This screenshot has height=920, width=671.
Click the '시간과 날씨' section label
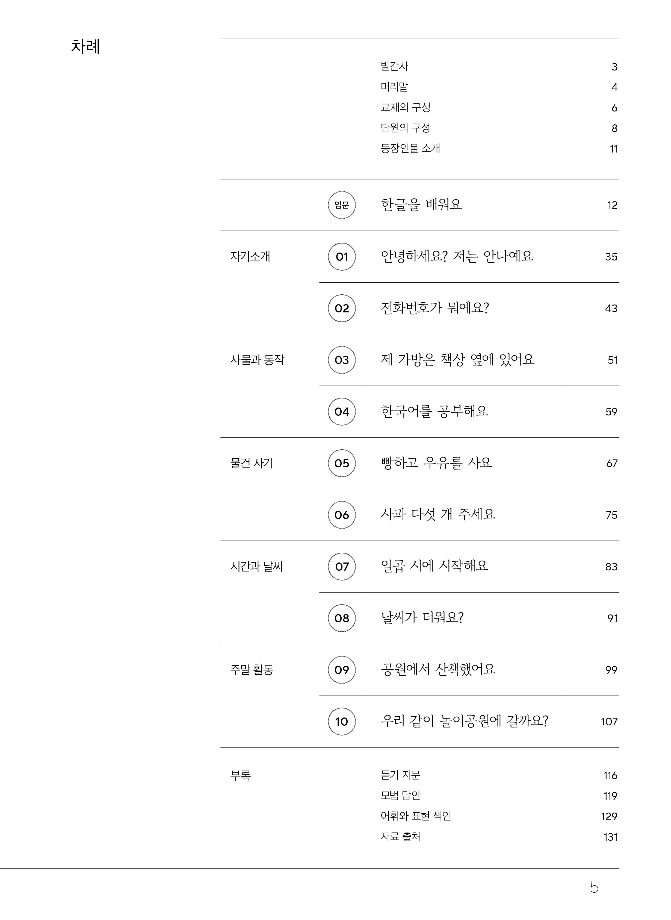256,566
